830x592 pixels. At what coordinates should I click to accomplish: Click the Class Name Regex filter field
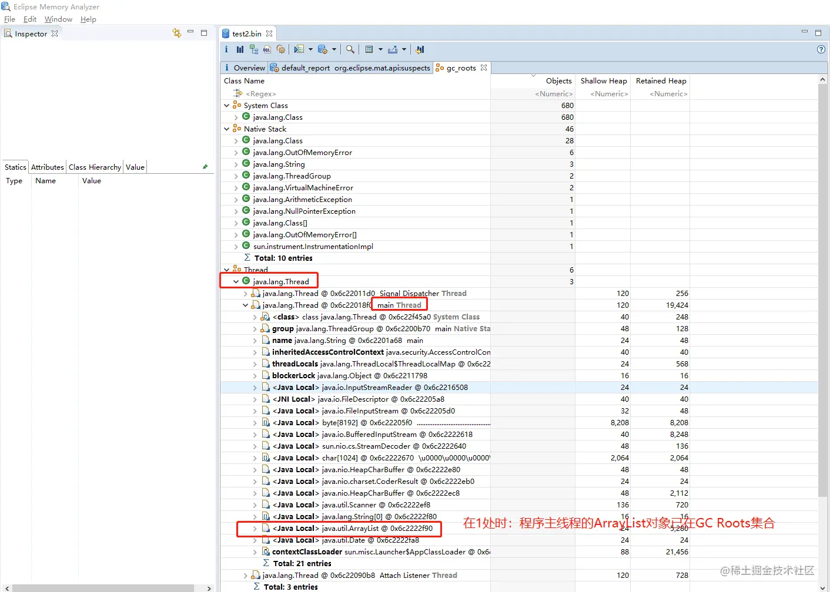356,94
